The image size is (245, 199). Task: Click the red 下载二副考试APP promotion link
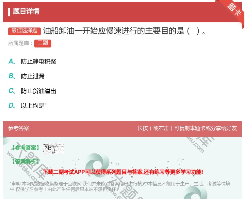click(x=123, y=172)
